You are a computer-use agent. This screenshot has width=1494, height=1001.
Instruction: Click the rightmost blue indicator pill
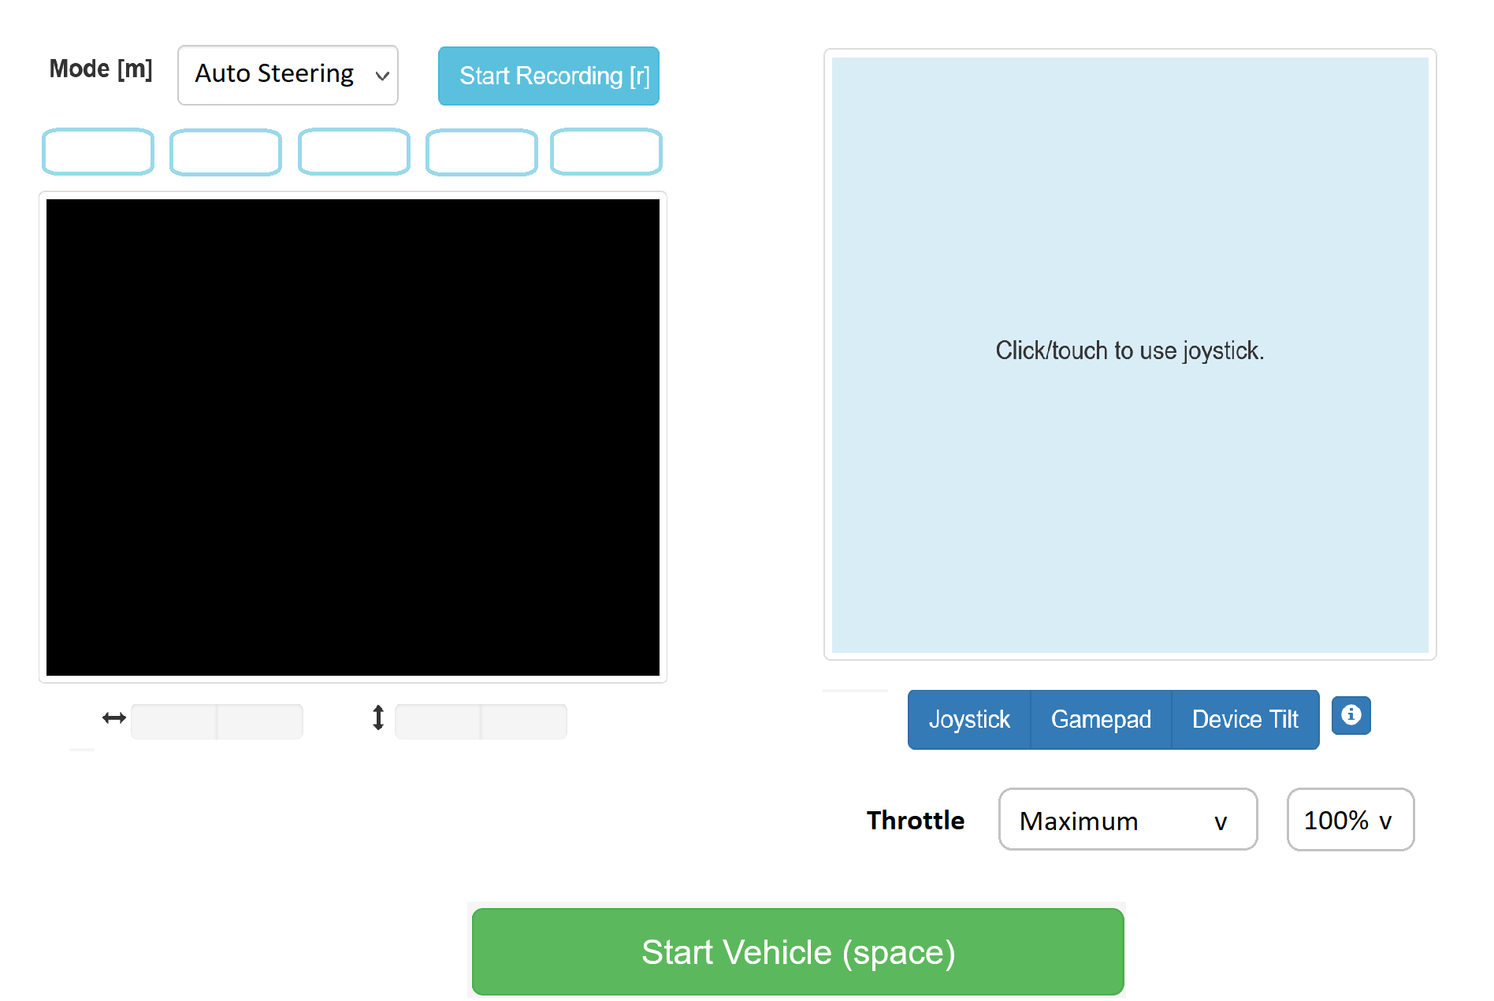[605, 151]
